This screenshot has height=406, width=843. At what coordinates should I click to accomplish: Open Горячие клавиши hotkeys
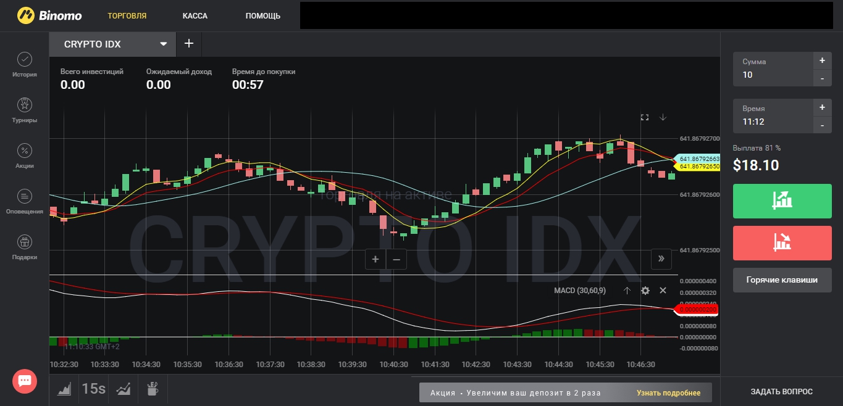tap(782, 280)
